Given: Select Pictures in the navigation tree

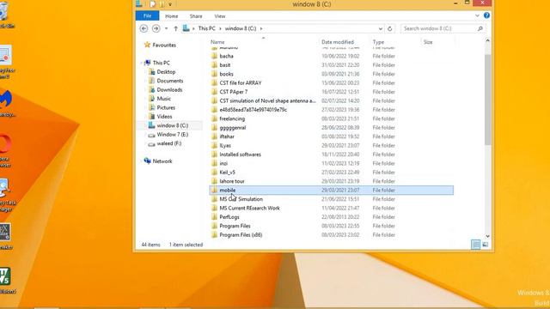Looking at the screenshot, I should 166,108.
